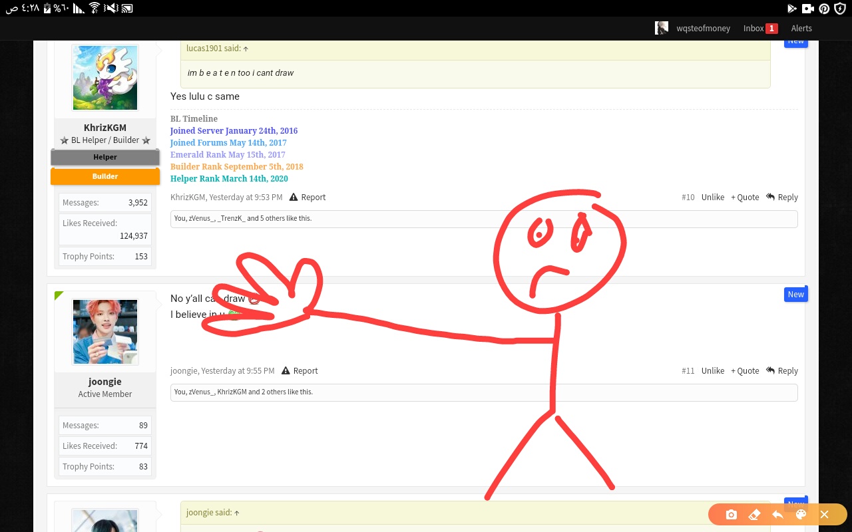Open the color palette icon in the drawing toolbar

coord(801,515)
